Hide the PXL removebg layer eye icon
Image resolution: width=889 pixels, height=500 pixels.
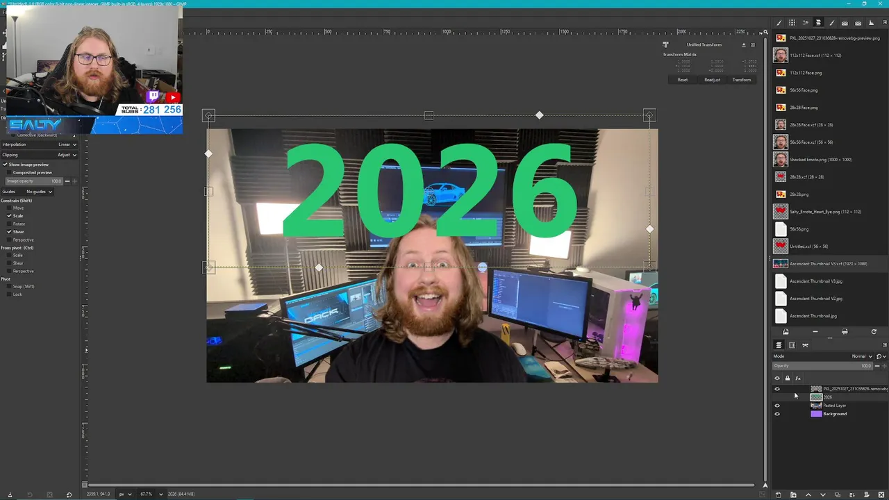pos(777,389)
